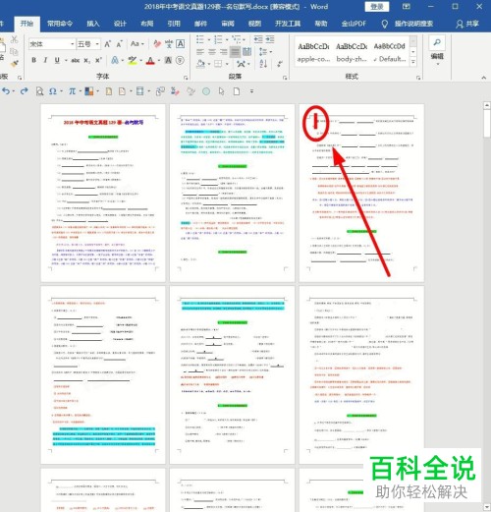
Task: Apply the Default... style
Action: coord(389,53)
